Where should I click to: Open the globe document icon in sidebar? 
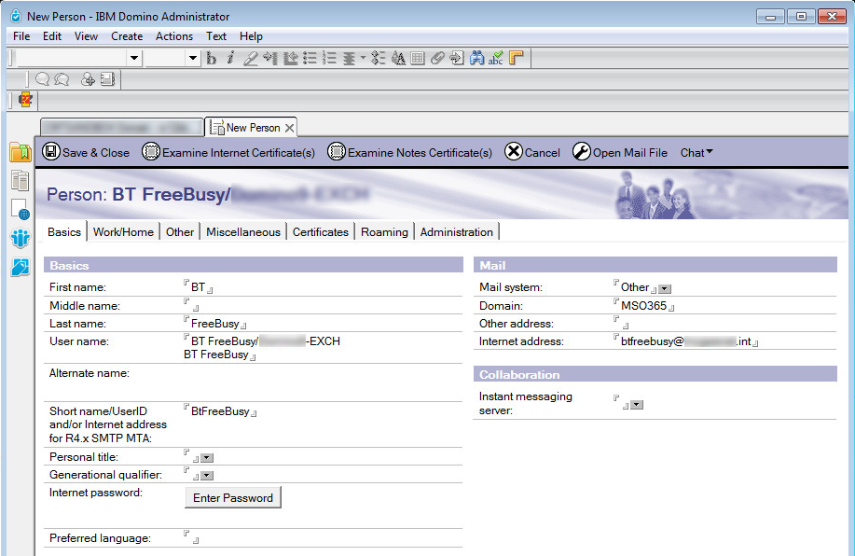tap(21, 209)
